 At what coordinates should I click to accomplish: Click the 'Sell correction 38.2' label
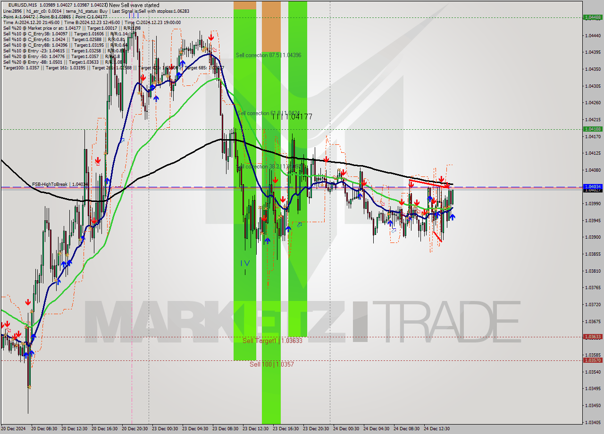click(x=269, y=167)
